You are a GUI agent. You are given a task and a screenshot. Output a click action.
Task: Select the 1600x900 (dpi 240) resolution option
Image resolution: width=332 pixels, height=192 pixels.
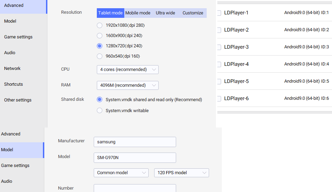tap(100, 36)
